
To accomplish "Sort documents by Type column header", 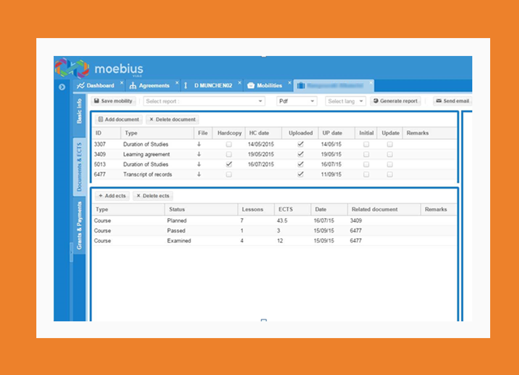I will click(x=157, y=133).
